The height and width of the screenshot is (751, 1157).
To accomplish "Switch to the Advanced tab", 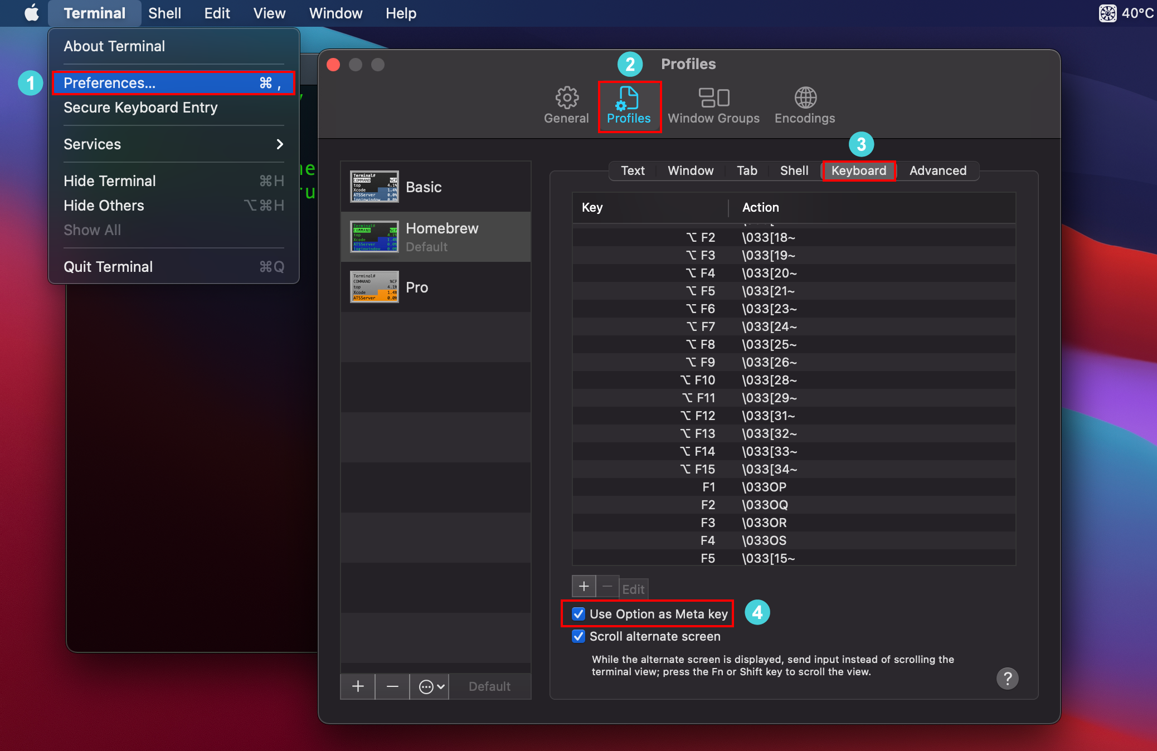I will (x=937, y=170).
